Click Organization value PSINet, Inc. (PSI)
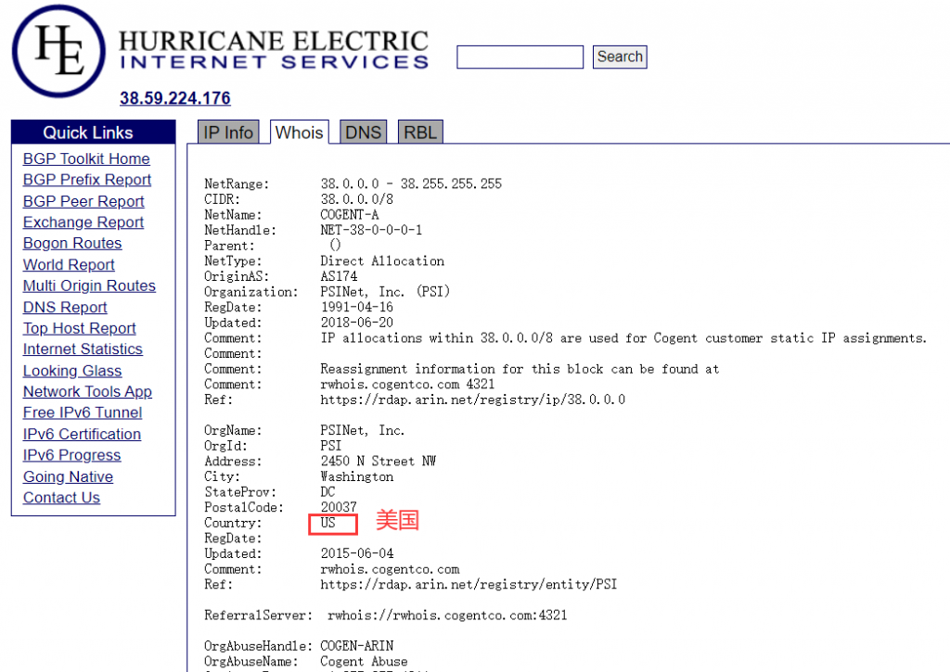The width and height of the screenshot is (950, 672). (x=385, y=292)
